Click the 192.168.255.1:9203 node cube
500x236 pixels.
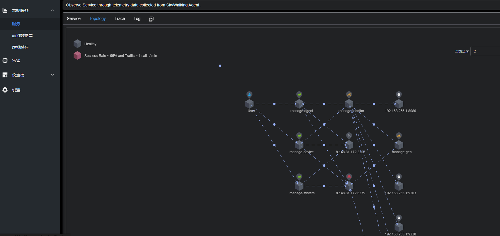pos(399,186)
